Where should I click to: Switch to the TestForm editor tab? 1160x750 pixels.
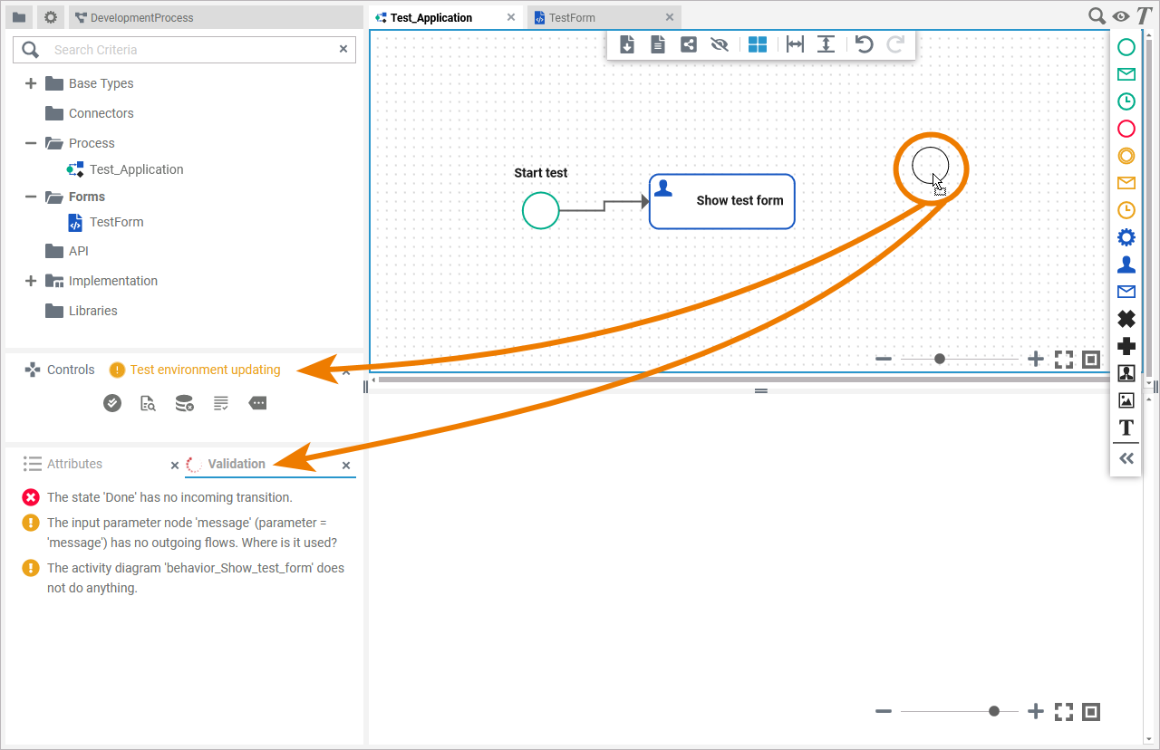pyautogui.click(x=572, y=17)
